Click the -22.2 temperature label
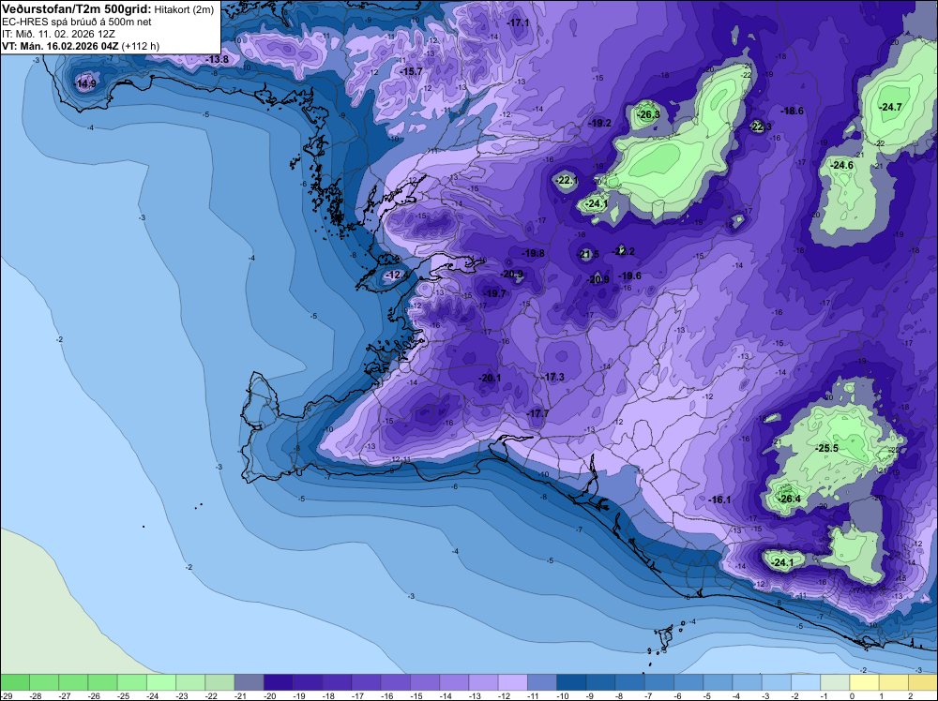 [624, 251]
